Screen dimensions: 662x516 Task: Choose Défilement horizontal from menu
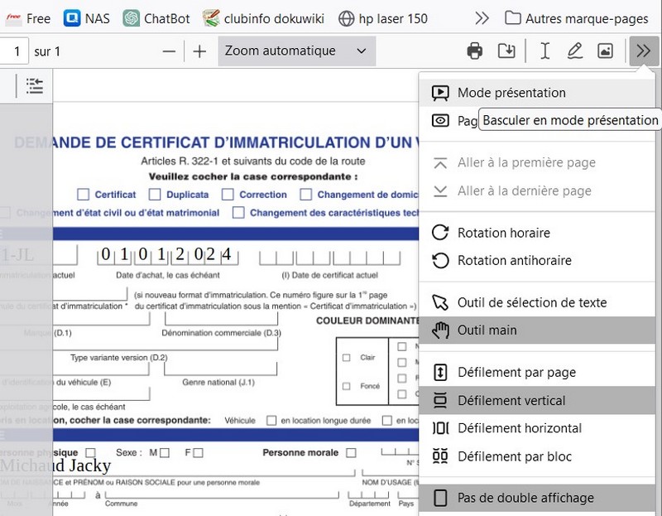pos(519,428)
